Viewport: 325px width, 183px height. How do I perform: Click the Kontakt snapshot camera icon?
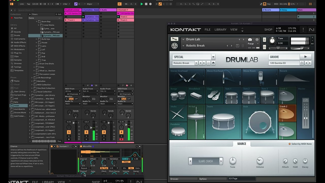(x=250, y=40)
